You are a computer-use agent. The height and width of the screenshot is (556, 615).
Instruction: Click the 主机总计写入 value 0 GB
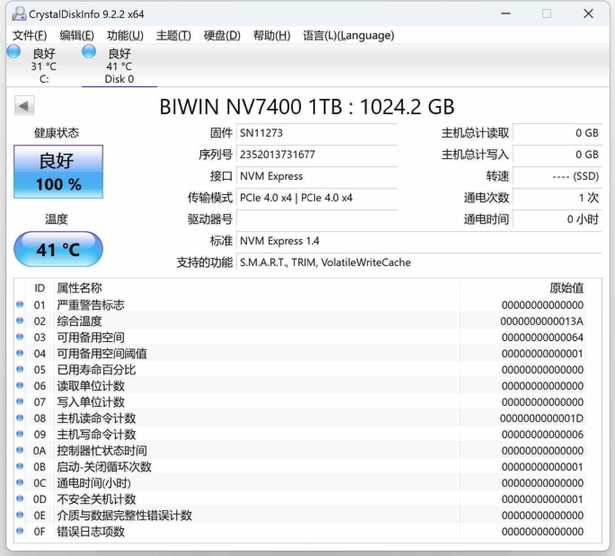pos(557,154)
